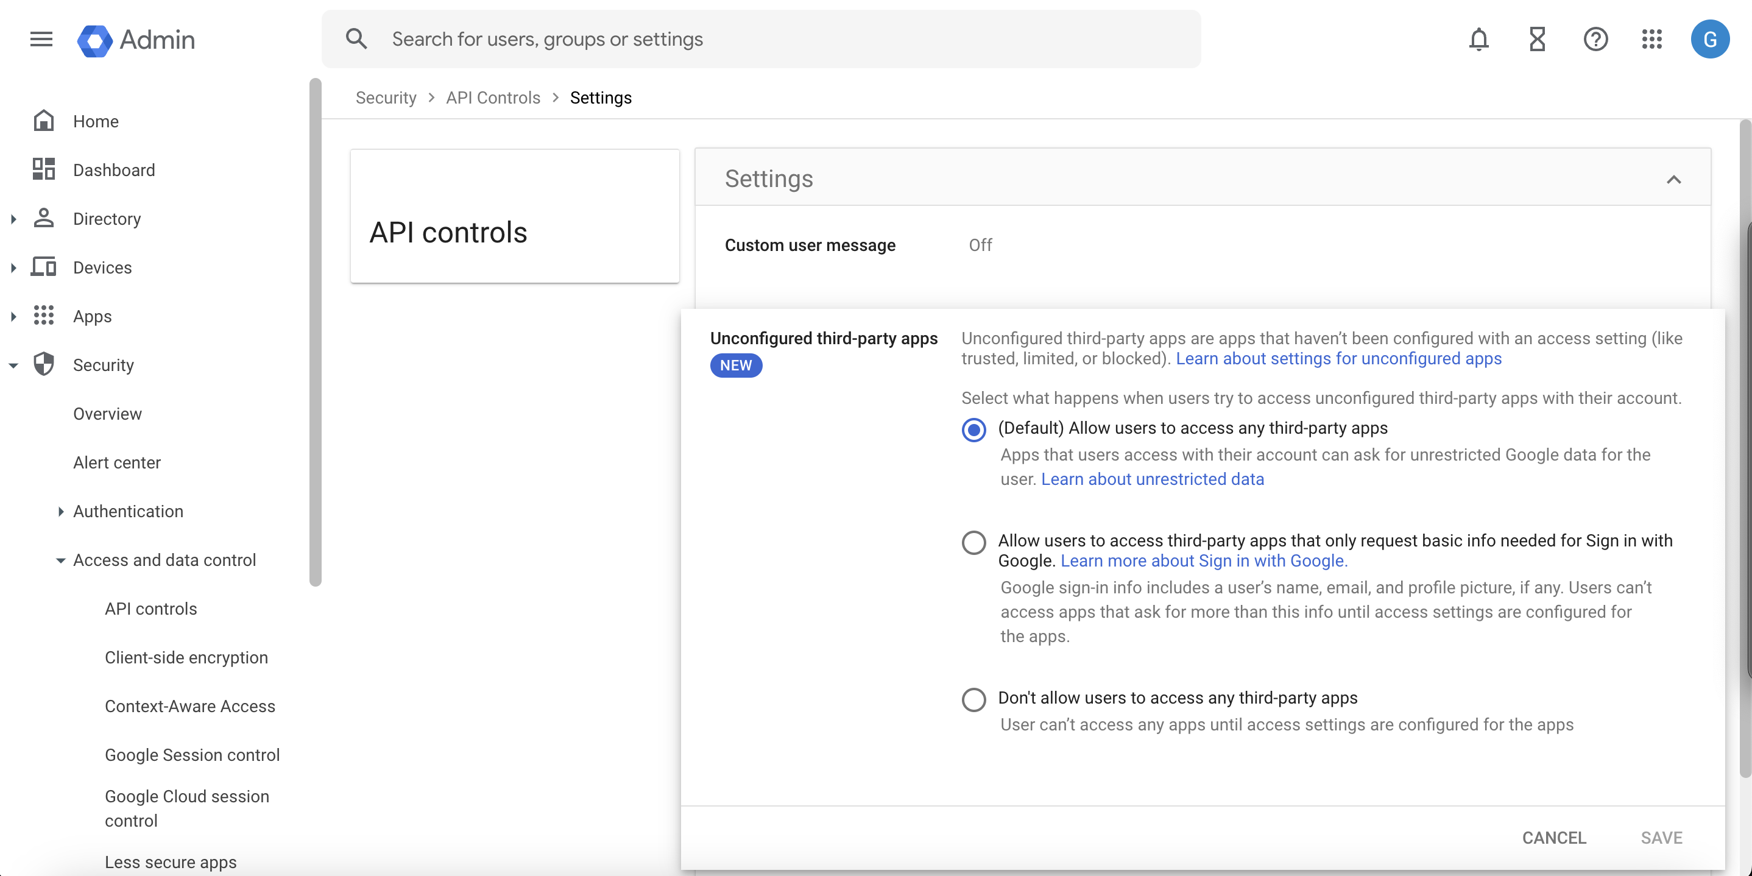The image size is (1752, 876).
Task: Open API controls in sidebar
Action: click(151, 609)
